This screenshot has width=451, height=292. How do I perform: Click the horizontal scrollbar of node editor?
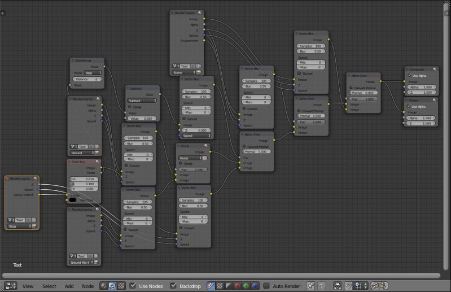click(221, 275)
